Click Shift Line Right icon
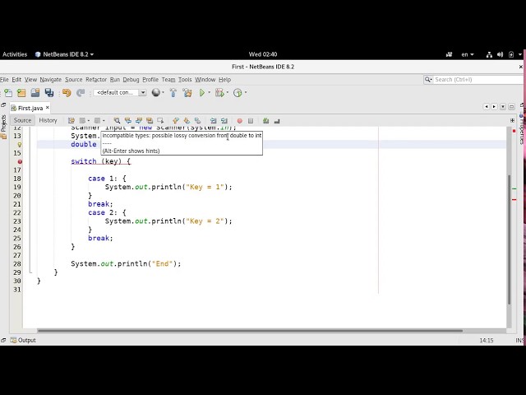The width and height of the screenshot is (526, 395). coord(224,121)
